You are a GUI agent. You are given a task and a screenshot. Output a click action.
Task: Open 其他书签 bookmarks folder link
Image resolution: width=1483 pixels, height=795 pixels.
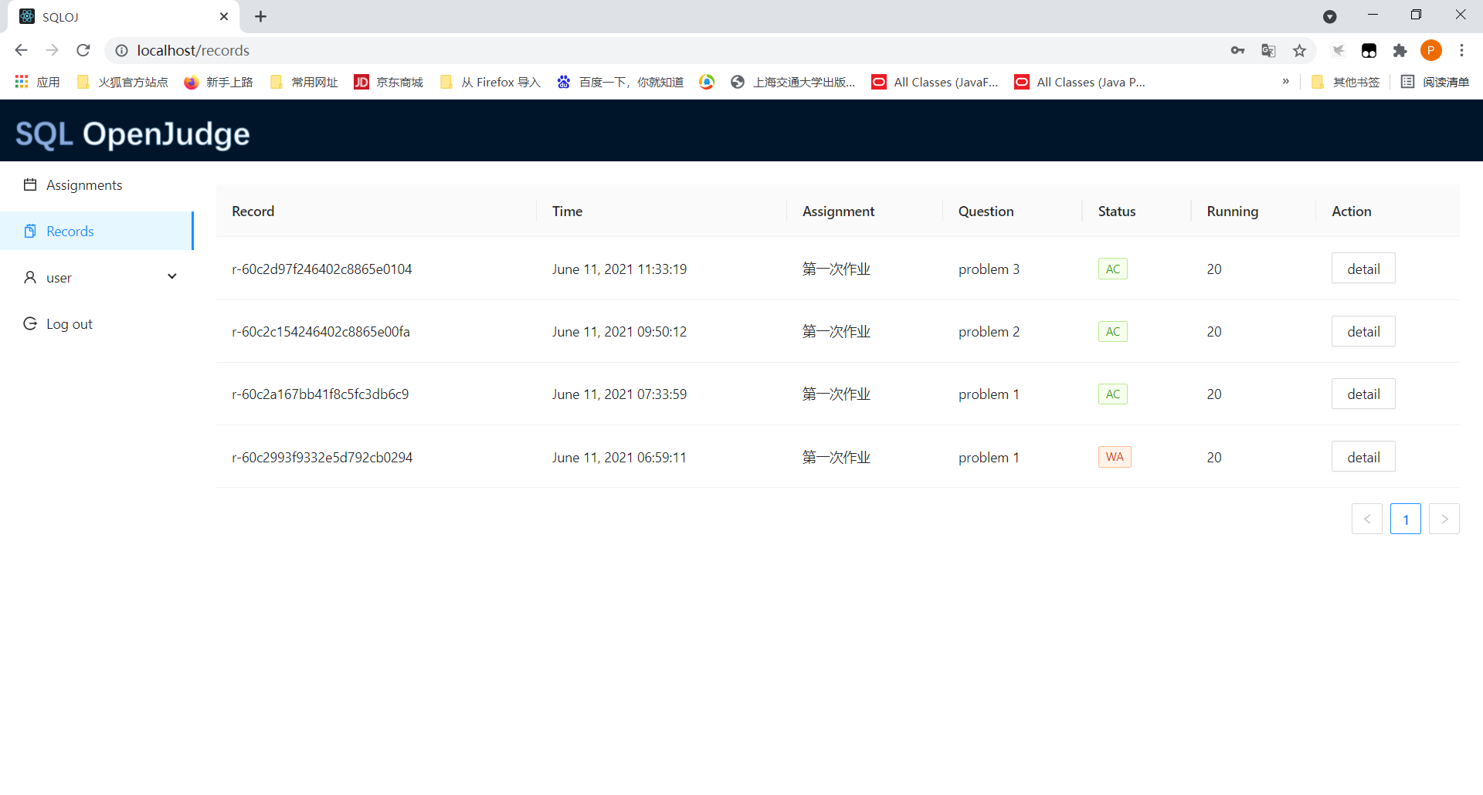(x=1355, y=81)
